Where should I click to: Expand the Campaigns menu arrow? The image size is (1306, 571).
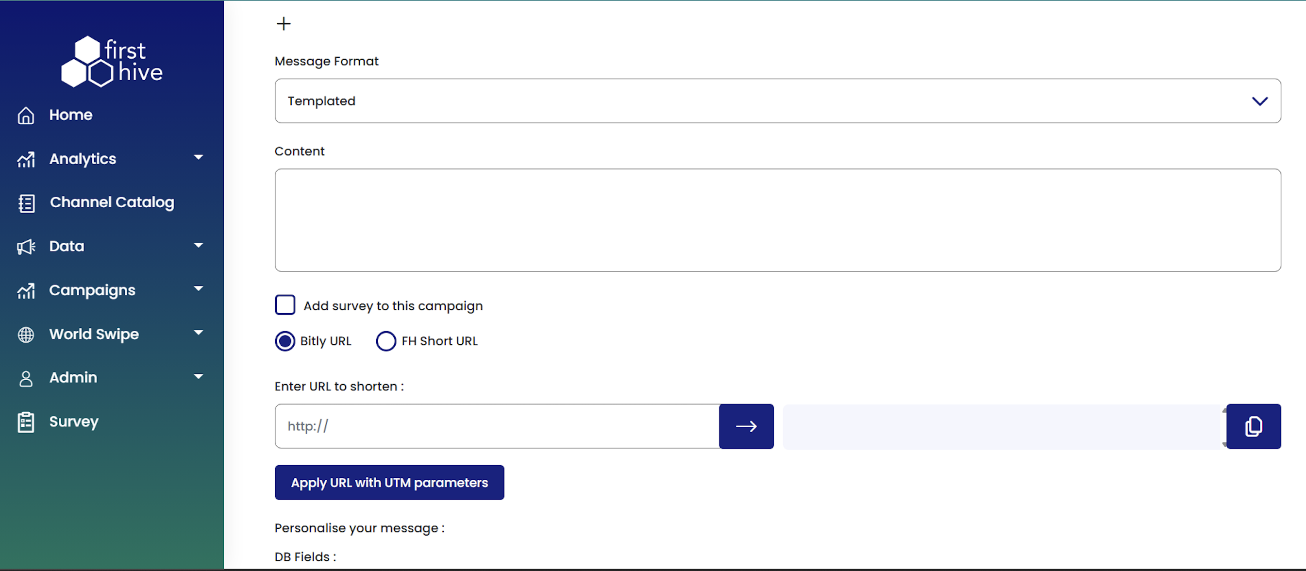click(199, 289)
